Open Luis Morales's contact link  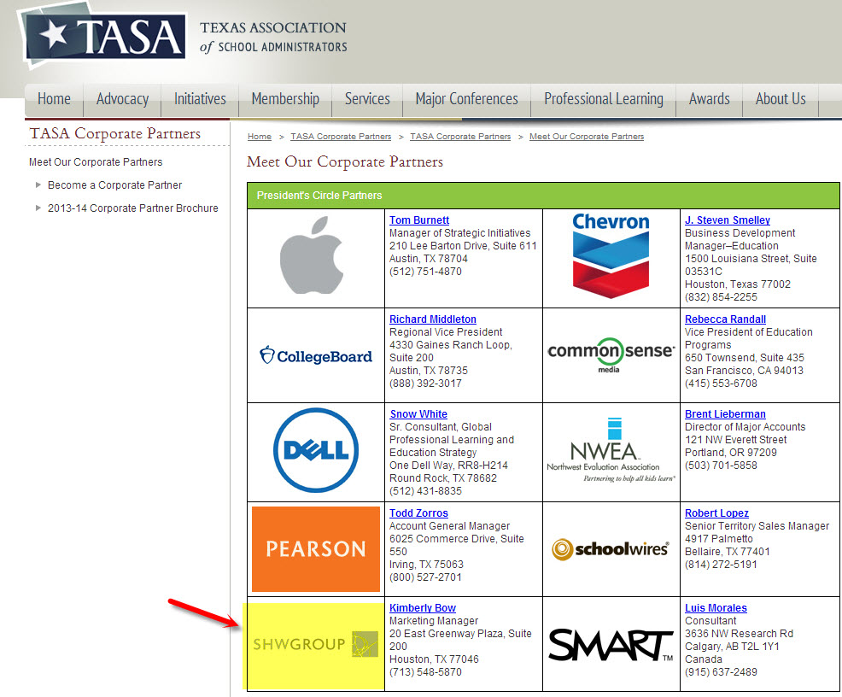point(716,608)
